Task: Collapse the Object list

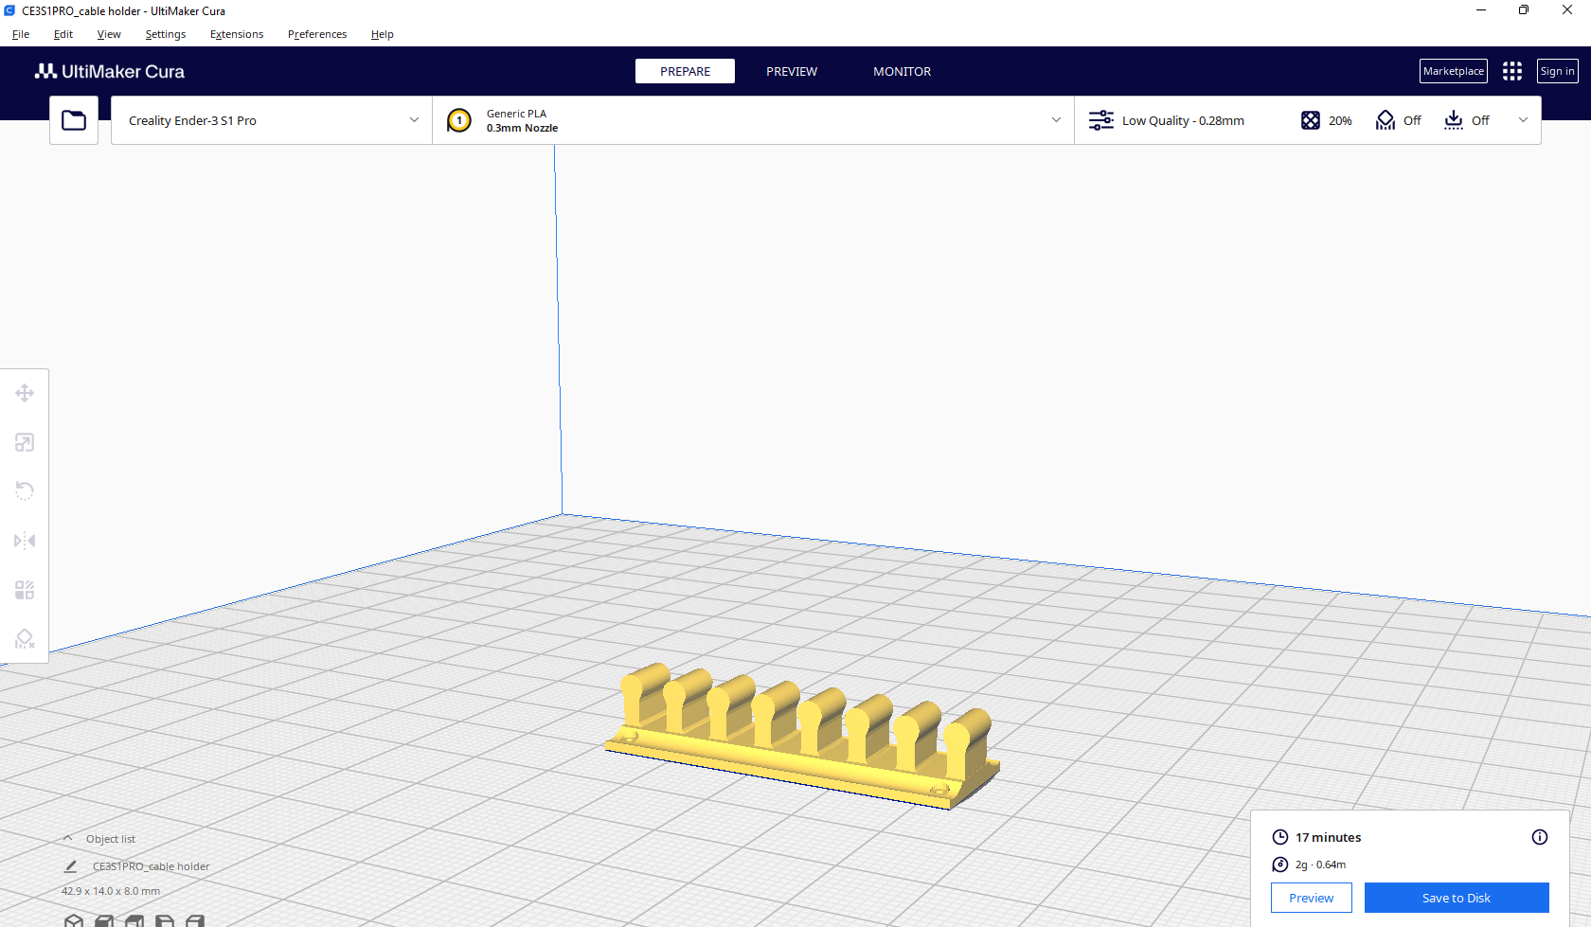Action: click(68, 839)
